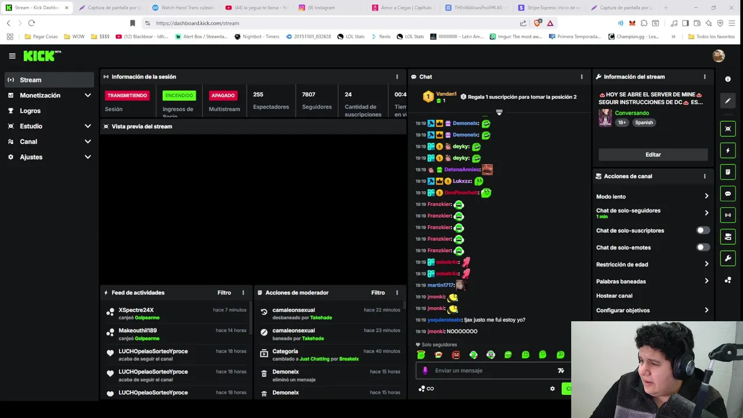Toggle the document session info widget icon
This screenshot has width=743, height=418.
(x=728, y=172)
